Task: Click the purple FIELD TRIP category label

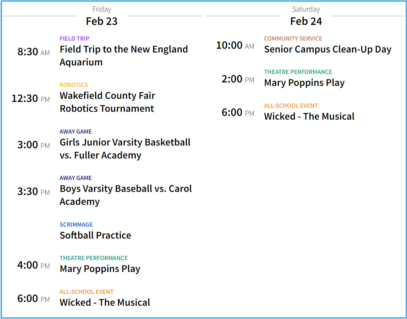Action: [x=74, y=39]
